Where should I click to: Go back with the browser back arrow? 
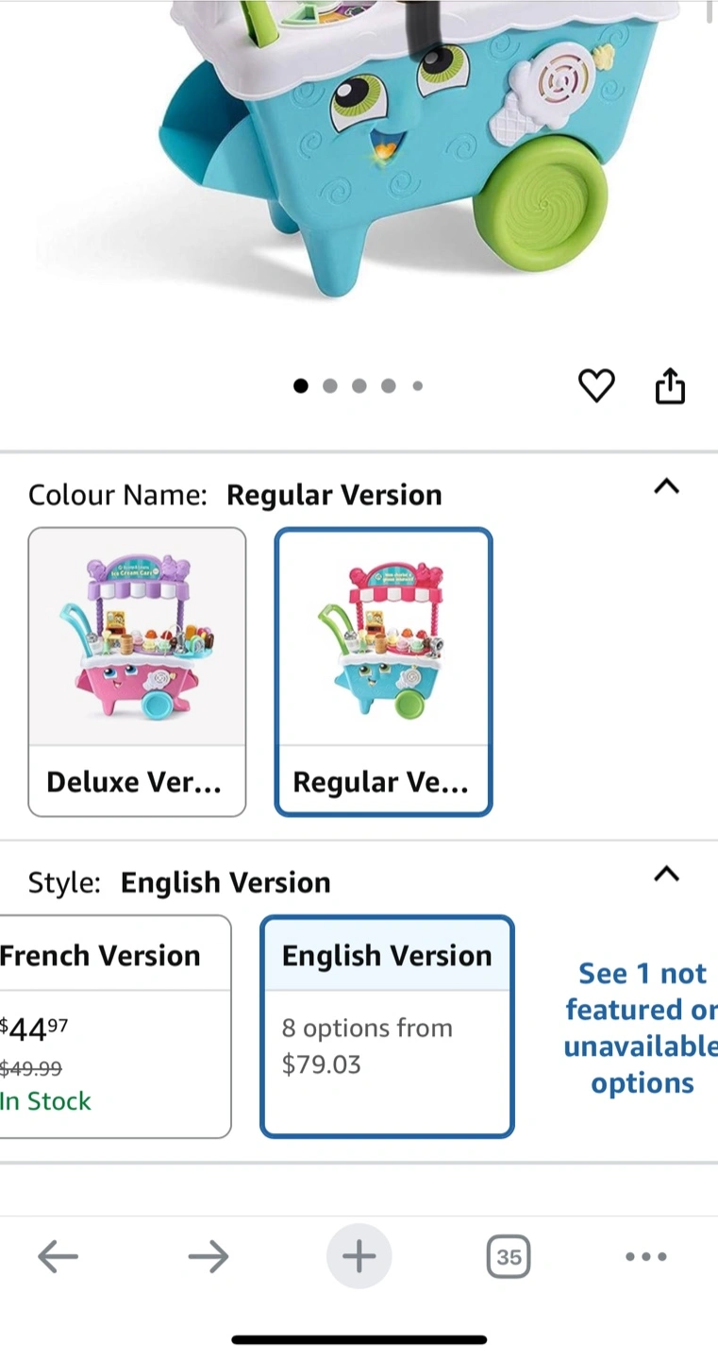pos(58,1257)
